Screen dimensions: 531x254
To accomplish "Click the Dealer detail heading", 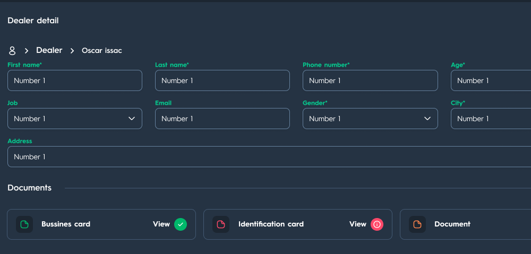I will pyautogui.click(x=33, y=21).
